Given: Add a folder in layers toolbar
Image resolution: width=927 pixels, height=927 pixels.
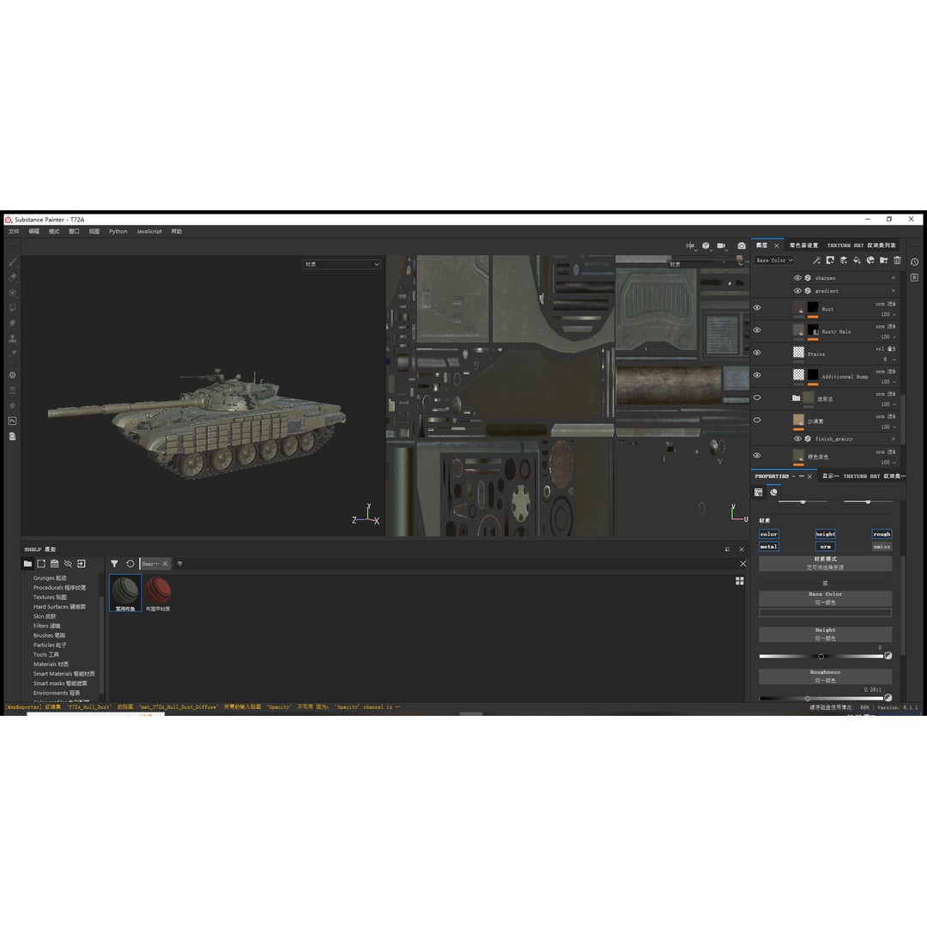Looking at the screenshot, I should (884, 260).
